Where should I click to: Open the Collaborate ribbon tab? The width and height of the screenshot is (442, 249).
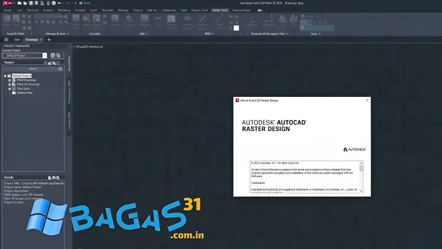point(169,10)
